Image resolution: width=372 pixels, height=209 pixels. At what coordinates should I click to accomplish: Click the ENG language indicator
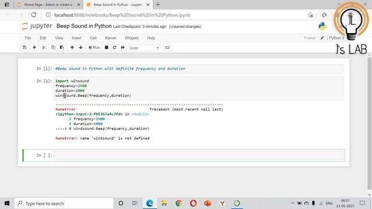329,203
